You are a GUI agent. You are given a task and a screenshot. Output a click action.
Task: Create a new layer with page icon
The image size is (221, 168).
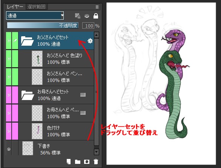click(69, 162)
